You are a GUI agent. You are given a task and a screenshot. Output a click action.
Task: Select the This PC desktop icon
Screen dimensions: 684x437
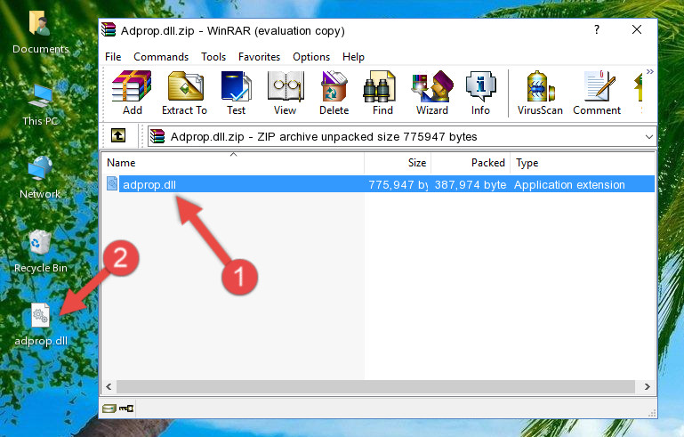tap(41, 105)
